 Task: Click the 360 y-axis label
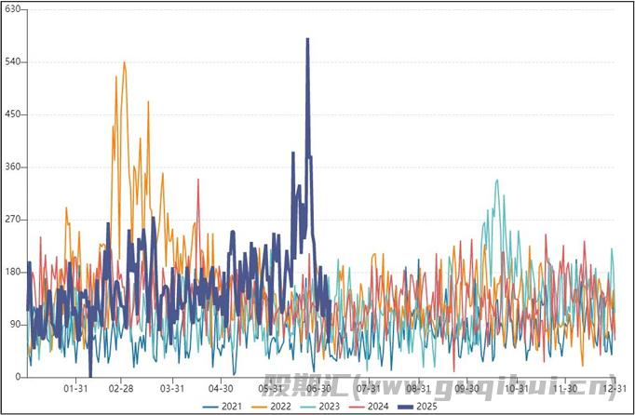click(14, 167)
